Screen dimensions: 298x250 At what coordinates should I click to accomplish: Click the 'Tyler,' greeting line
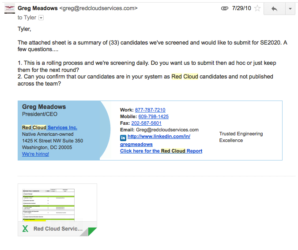coord(24,29)
